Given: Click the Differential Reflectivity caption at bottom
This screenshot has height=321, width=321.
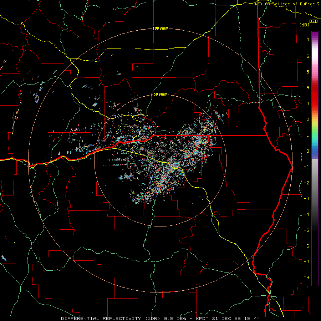Looking at the screenshot, I should (x=160, y=319).
